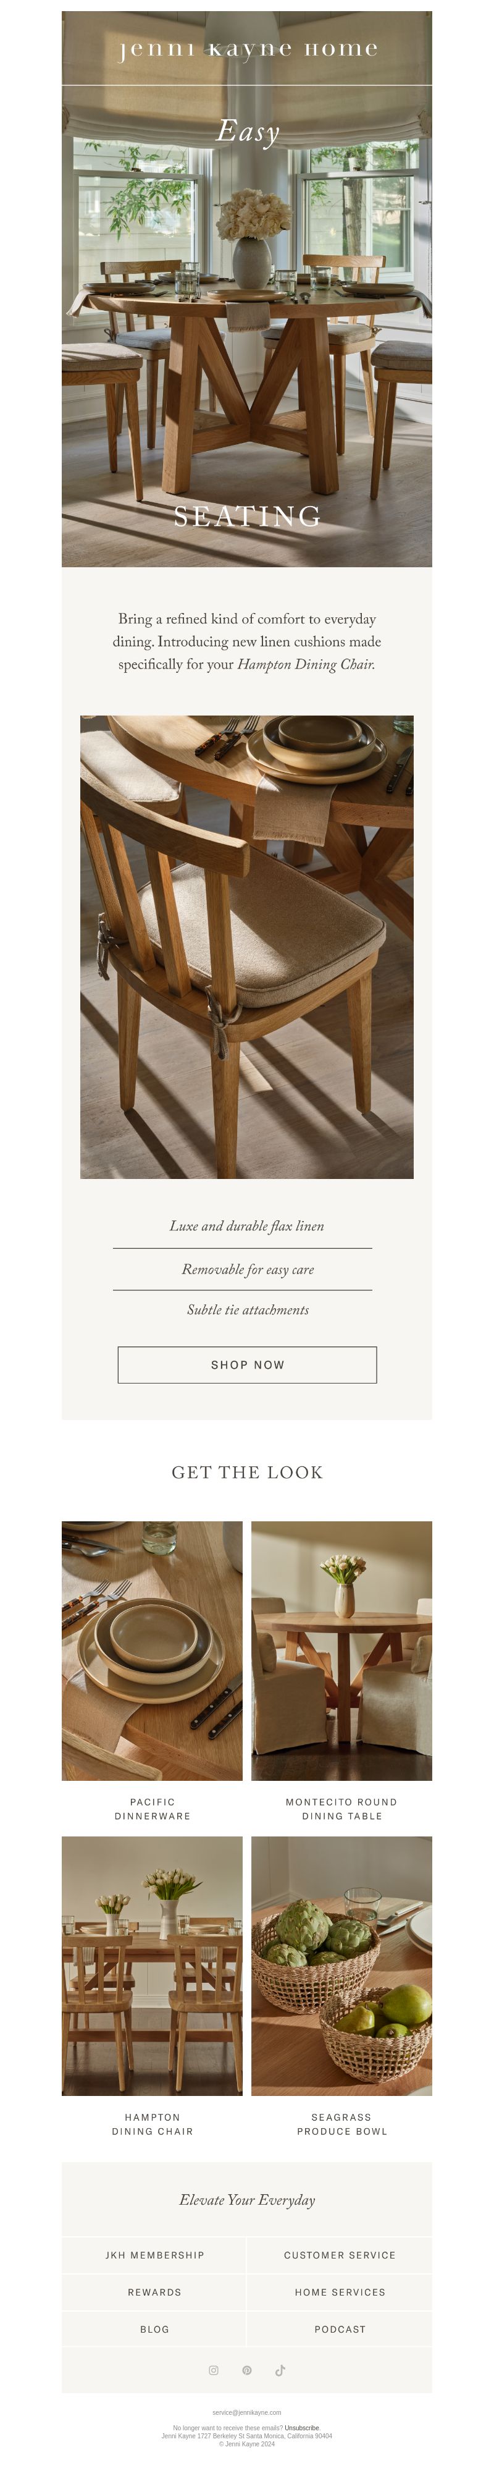Image resolution: width=494 pixels, height=2476 pixels.
Task: Open the TikTok icon in footer
Action: tap(280, 2369)
